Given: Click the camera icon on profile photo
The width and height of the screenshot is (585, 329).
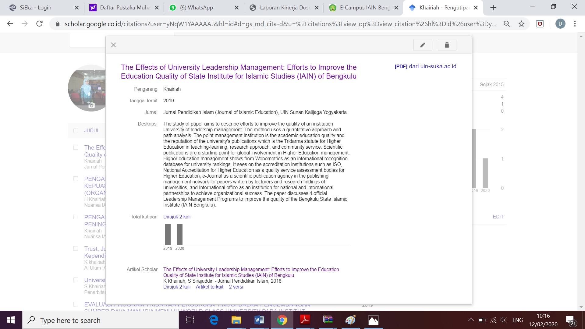Looking at the screenshot, I should pyautogui.click(x=91, y=105).
